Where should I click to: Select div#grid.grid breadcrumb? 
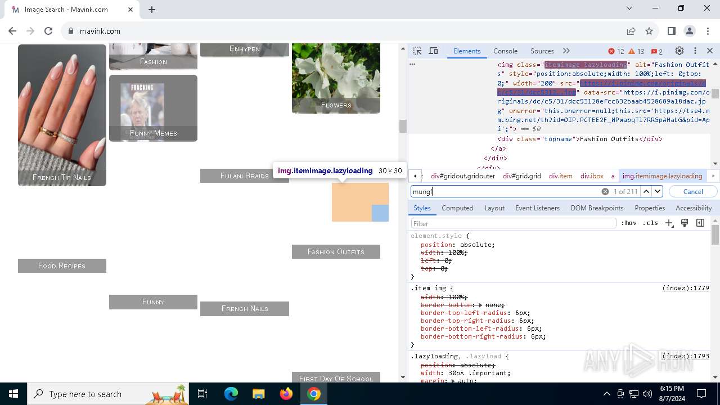tap(522, 176)
